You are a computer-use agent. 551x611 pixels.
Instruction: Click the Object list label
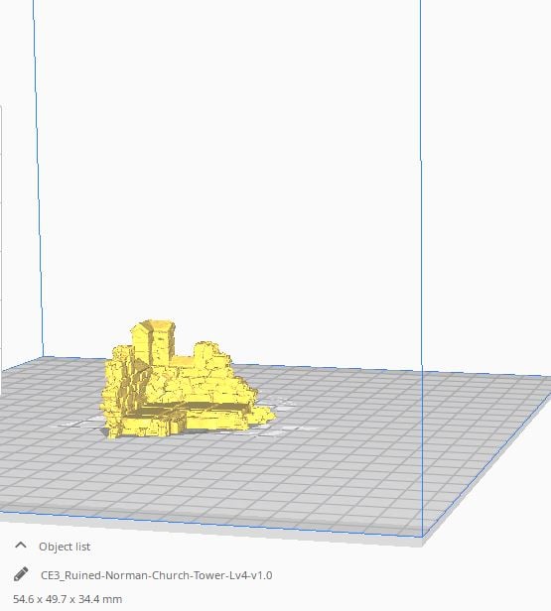click(x=65, y=547)
